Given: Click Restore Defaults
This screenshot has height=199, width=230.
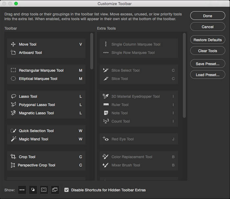Looking at the screenshot, I should coord(208,40).
